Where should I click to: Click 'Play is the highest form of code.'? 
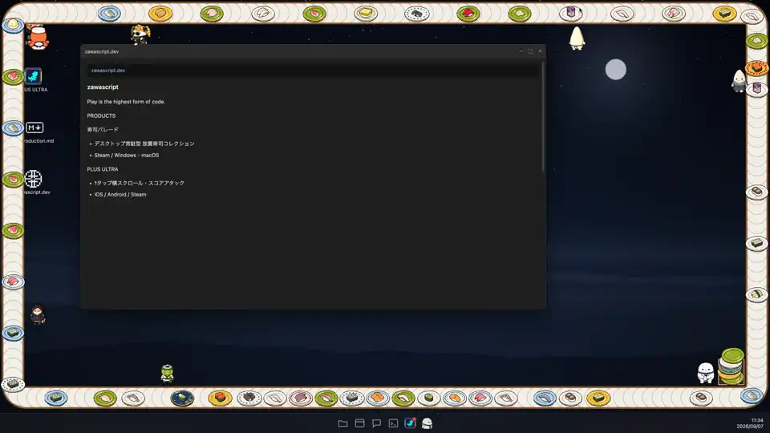126,102
